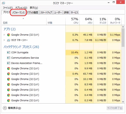Viewport: 126px width, 114px height.
Task: Click Chrome icon in the 10.1 MB row
Action: click(9, 79)
